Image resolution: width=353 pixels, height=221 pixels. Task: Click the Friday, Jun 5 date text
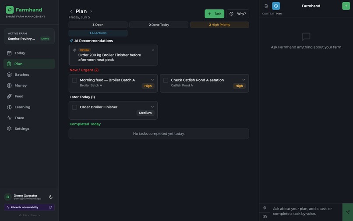pyautogui.click(x=79, y=17)
